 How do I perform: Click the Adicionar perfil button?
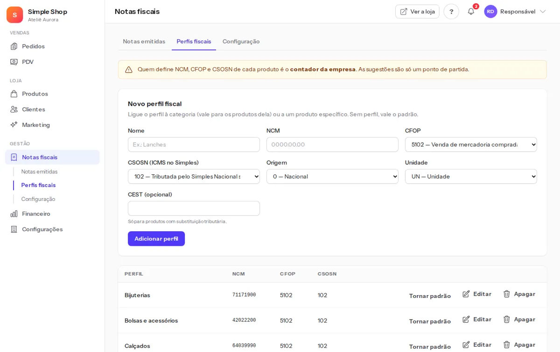point(156,239)
